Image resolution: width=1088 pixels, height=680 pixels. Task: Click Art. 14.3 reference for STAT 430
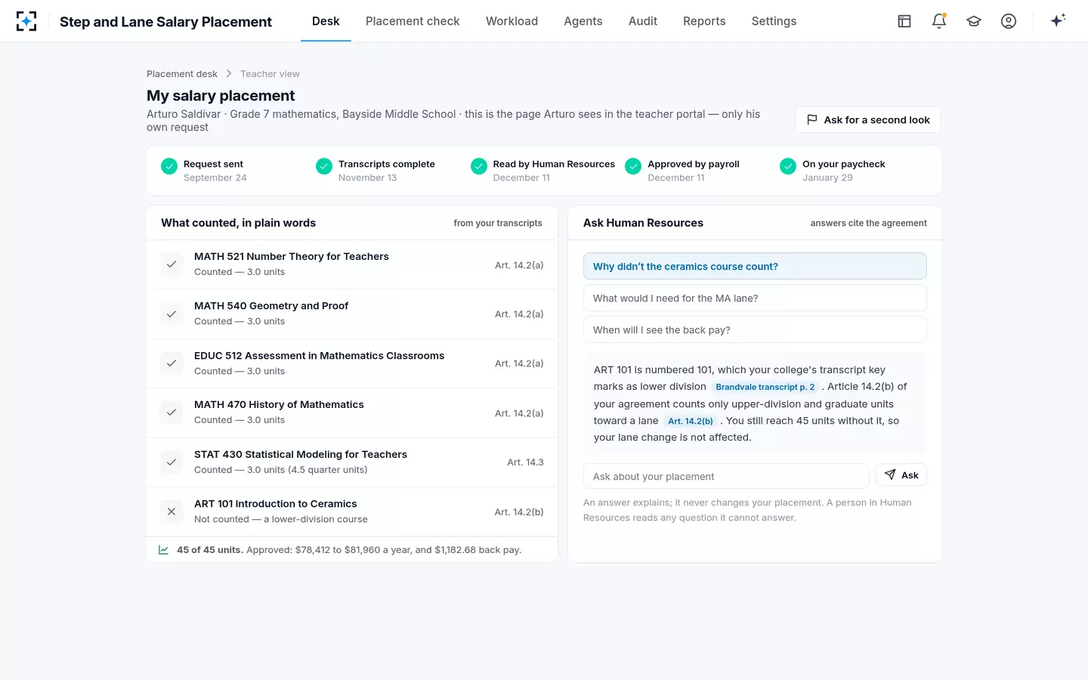click(525, 462)
